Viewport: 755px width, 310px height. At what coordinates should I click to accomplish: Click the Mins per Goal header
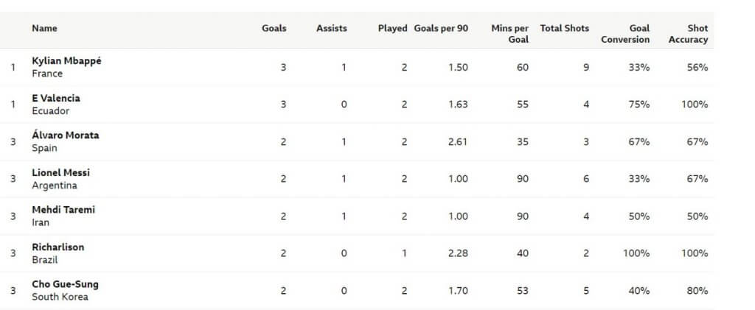[x=511, y=34]
